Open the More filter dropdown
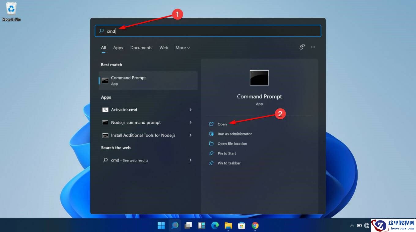 [x=182, y=48]
